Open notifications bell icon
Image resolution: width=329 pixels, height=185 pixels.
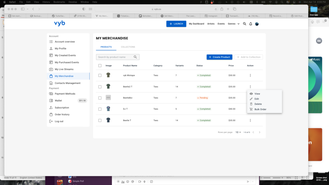coord(251,24)
